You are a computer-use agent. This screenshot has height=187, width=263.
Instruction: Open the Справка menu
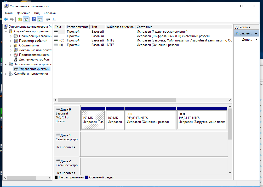click(x=50, y=13)
